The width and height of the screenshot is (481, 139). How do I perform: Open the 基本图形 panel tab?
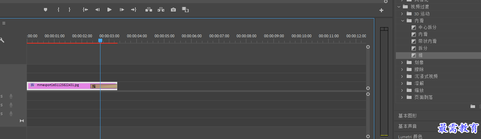[x=407, y=116]
